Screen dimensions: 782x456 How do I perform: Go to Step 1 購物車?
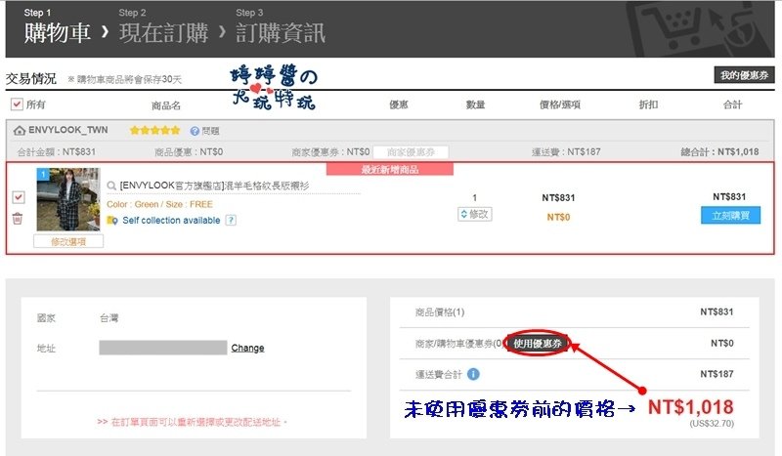point(57,27)
